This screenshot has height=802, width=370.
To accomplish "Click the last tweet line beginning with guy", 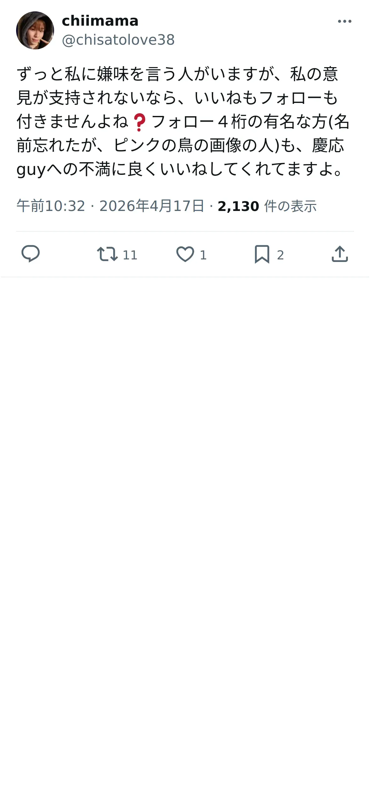I will point(180,169).
